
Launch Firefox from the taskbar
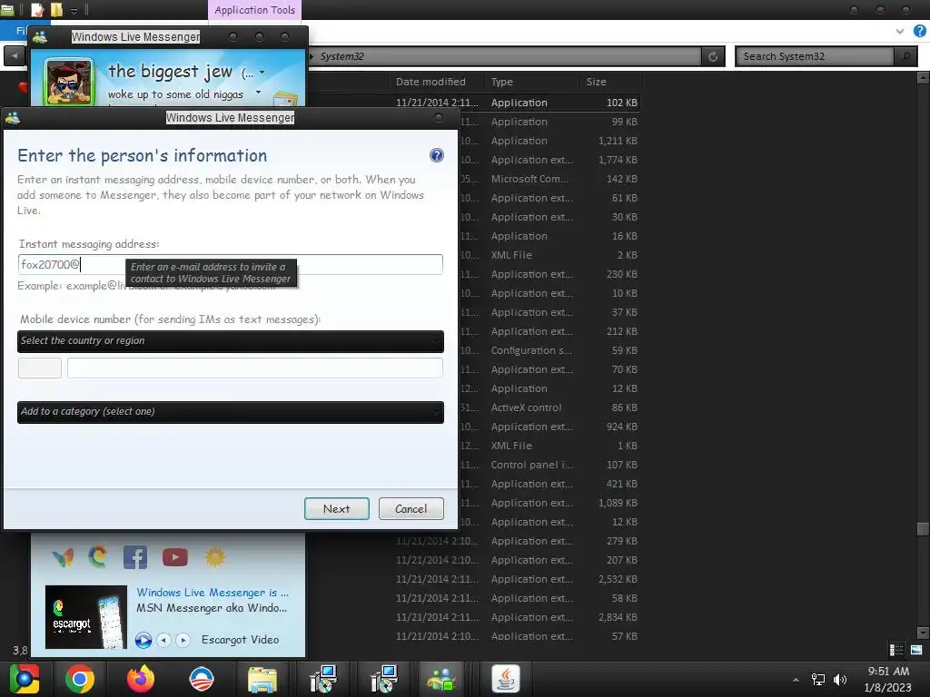click(141, 679)
